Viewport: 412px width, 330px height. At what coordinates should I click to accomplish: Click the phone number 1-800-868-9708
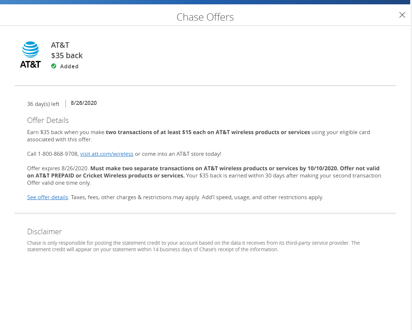coord(58,154)
